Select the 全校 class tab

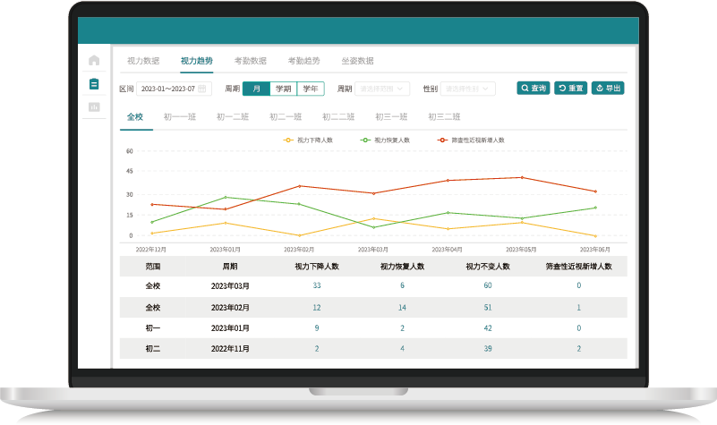[x=135, y=117]
